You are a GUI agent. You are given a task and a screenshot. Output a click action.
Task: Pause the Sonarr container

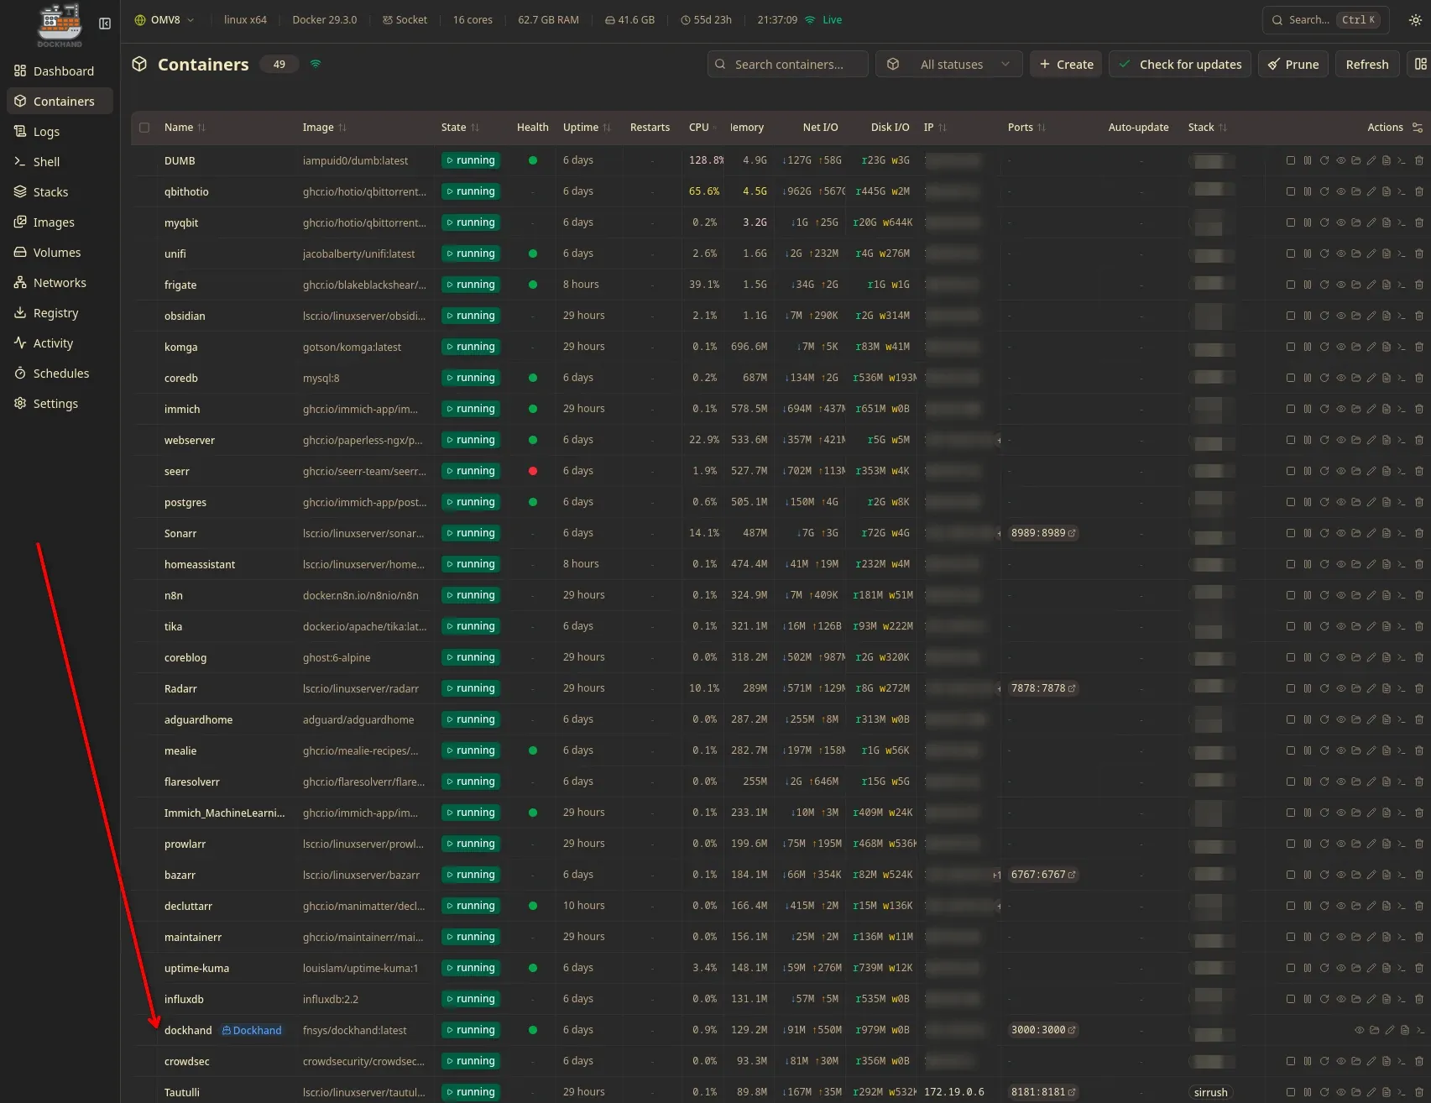(x=1308, y=533)
